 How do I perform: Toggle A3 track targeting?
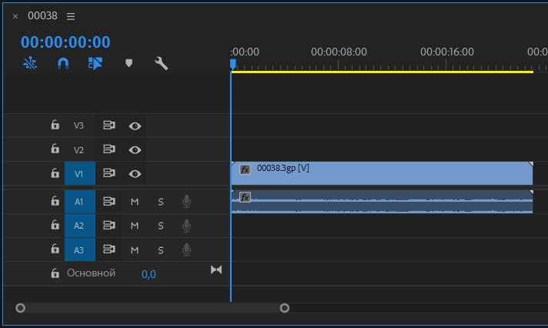pyautogui.click(x=80, y=250)
